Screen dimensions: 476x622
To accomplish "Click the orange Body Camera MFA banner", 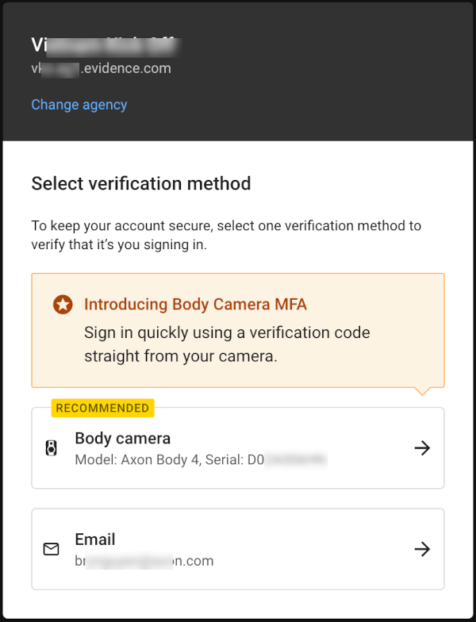I will coord(238,330).
